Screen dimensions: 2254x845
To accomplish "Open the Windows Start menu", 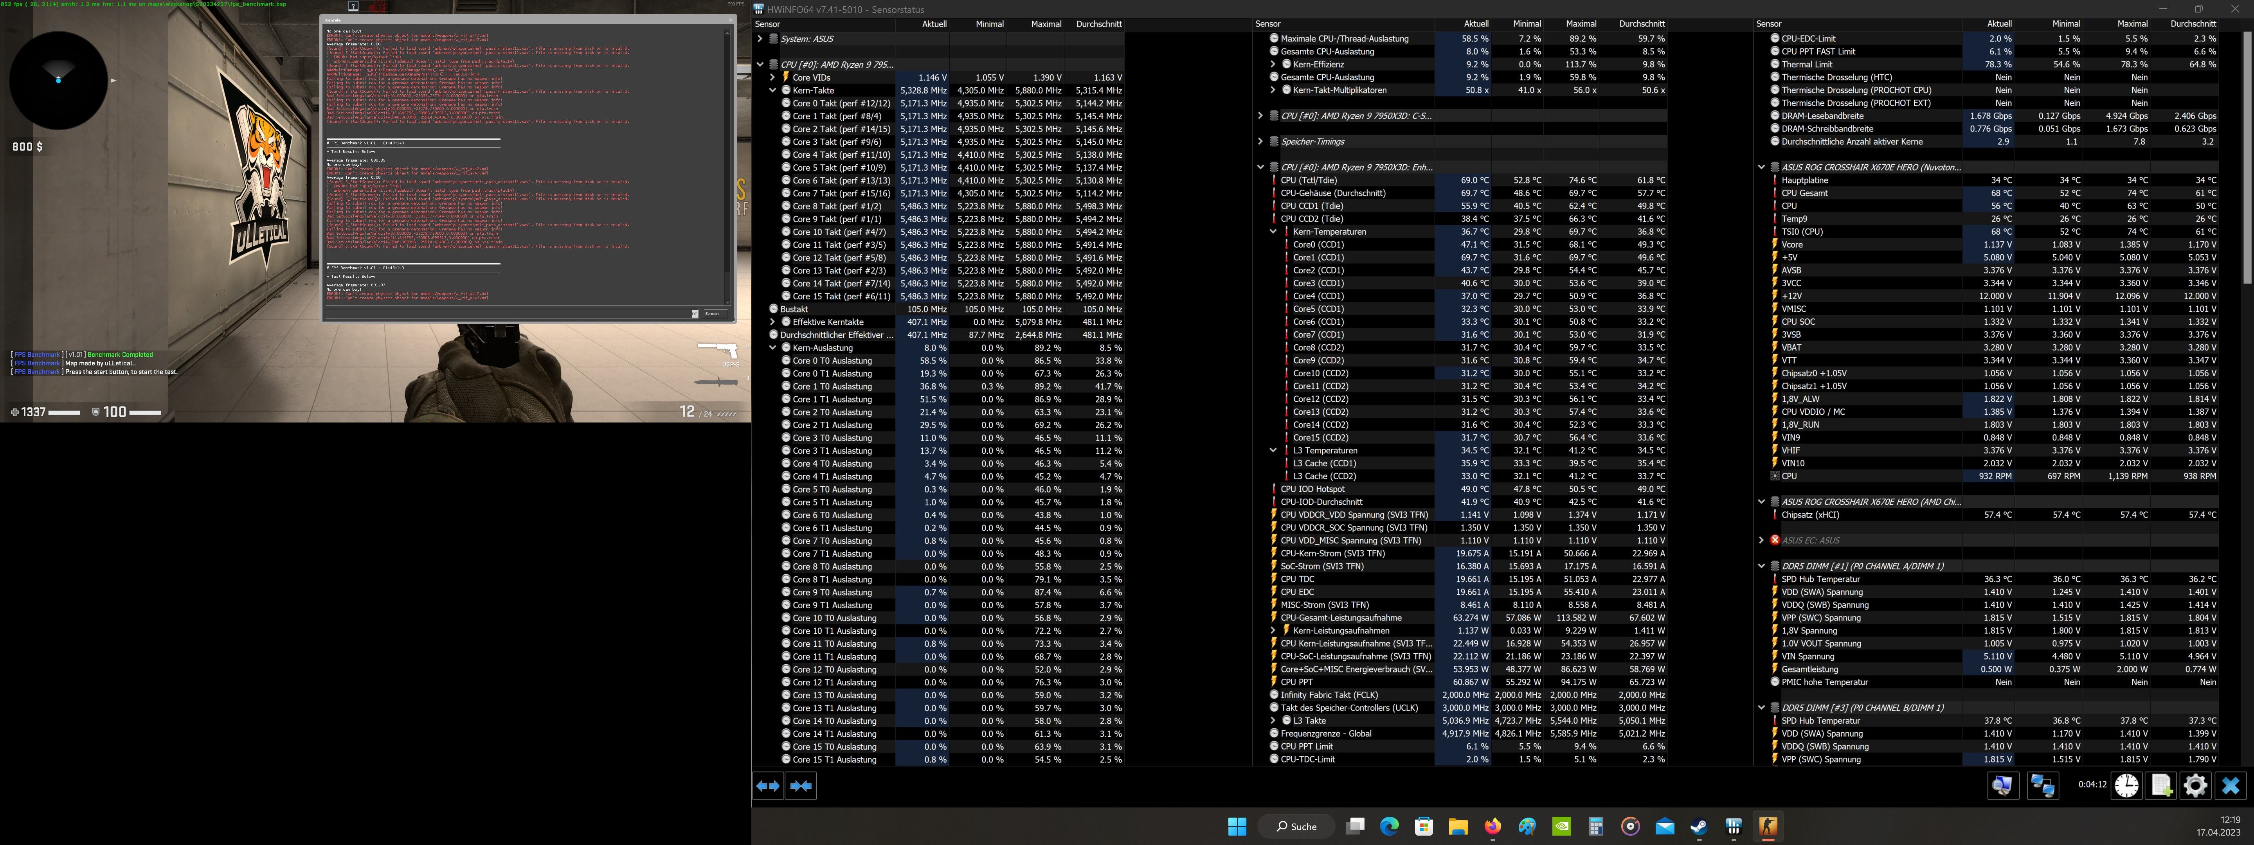I will 1237,826.
